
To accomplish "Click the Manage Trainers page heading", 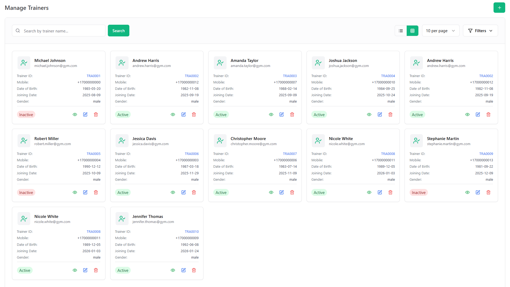I will [27, 8].
